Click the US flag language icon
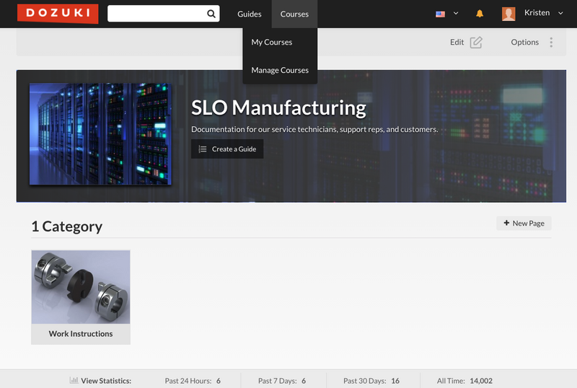 pos(440,14)
